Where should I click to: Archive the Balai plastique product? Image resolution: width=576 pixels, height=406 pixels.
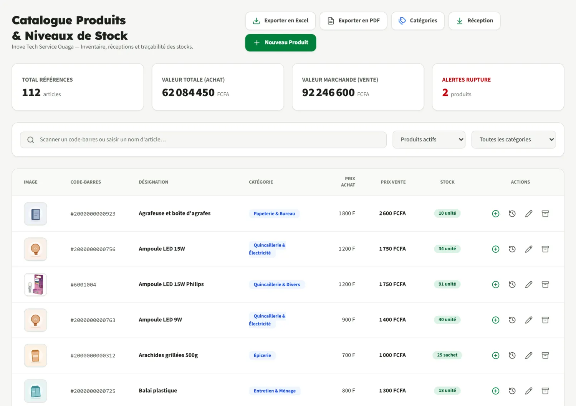tap(545, 391)
